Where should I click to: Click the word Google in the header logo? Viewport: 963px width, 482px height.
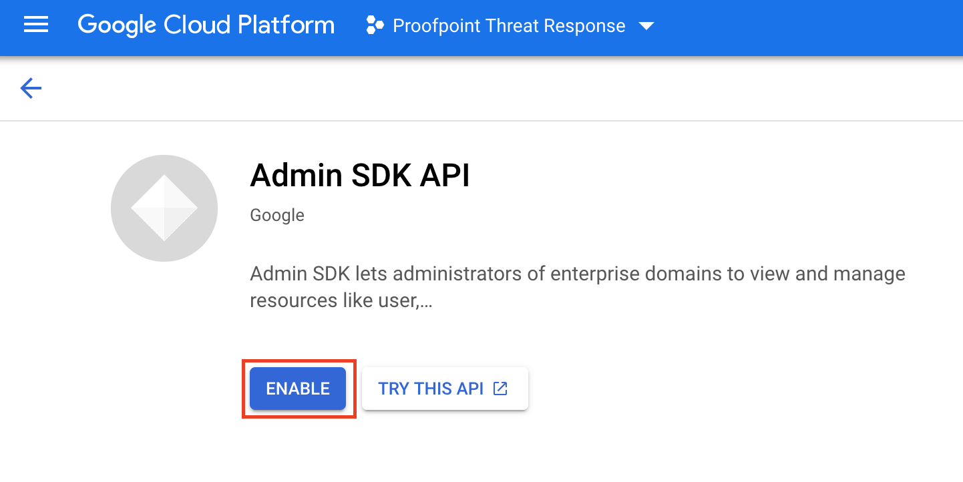pos(116,25)
